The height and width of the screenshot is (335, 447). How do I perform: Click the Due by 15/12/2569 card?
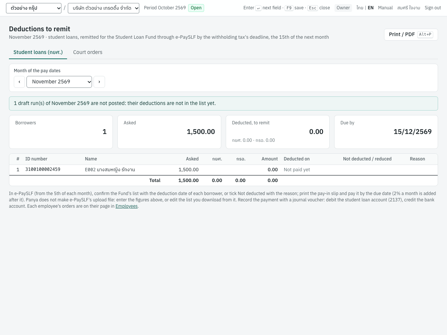[x=386, y=132]
